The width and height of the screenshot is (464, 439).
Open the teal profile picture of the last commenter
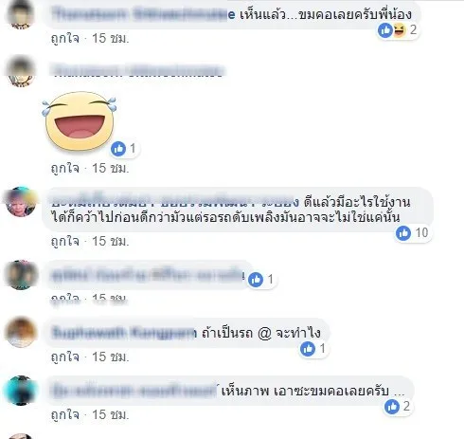tap(21, 391)
